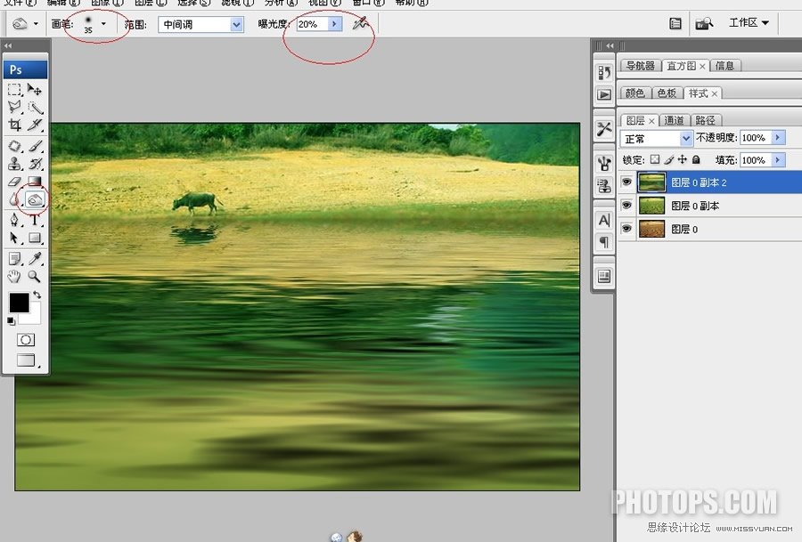The image size is (802, 542).
Task: Launch Adobe Bridge from options bar
Action: (x=704, y=23)
